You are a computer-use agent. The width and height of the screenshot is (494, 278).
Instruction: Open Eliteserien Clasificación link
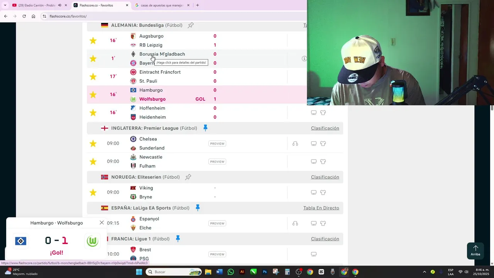click(x=325, y=177)
